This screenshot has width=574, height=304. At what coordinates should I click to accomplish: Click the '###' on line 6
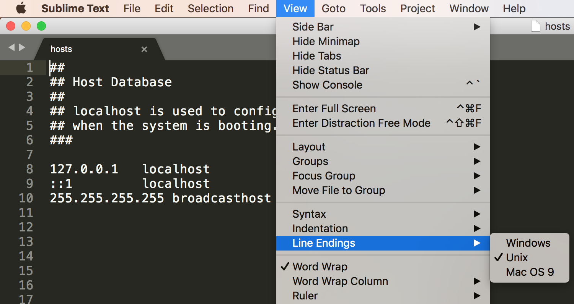[61, 140]
